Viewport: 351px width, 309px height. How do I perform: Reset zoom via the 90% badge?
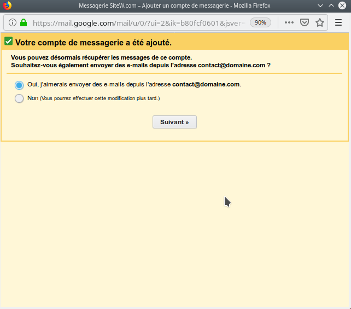tap(260, 23)
